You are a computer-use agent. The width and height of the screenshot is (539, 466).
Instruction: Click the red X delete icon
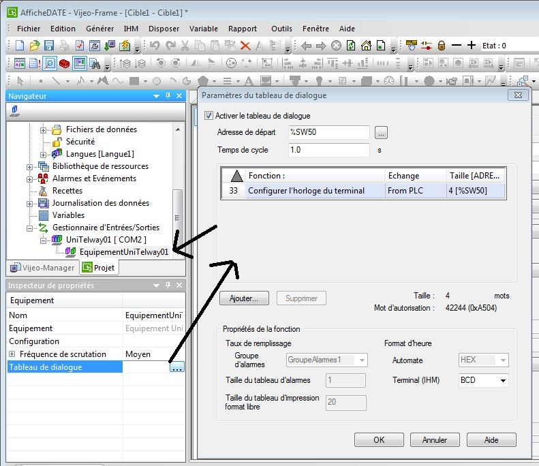tap(245, 46)
